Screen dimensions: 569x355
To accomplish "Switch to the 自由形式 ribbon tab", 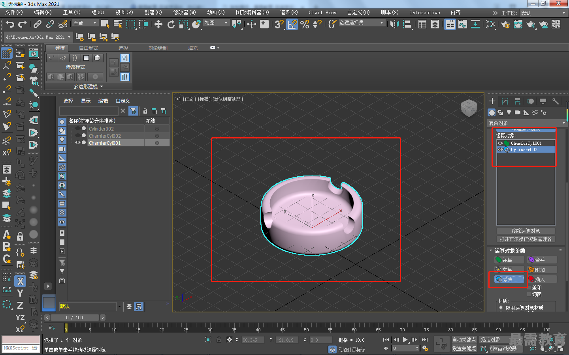I will click(x=89, y=48).
